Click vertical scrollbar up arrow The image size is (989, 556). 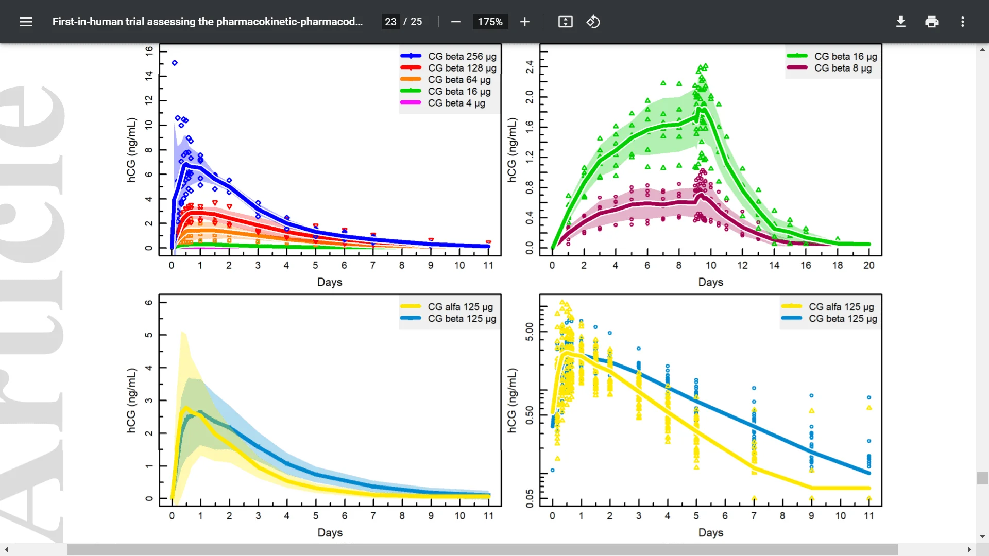pos(982,50)
